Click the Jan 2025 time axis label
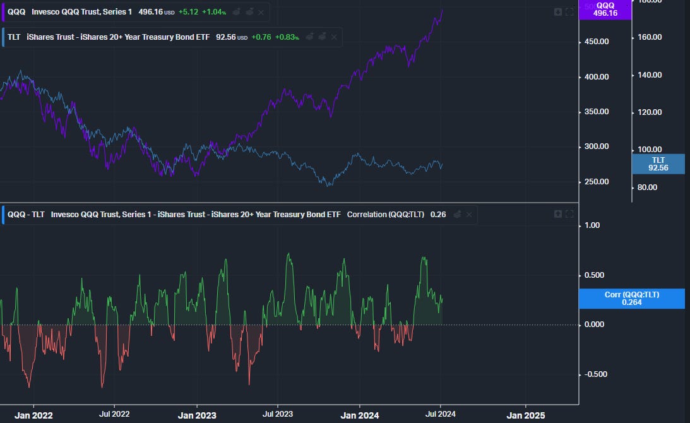Viewport: 690px width, 423px height. point(525,415)
